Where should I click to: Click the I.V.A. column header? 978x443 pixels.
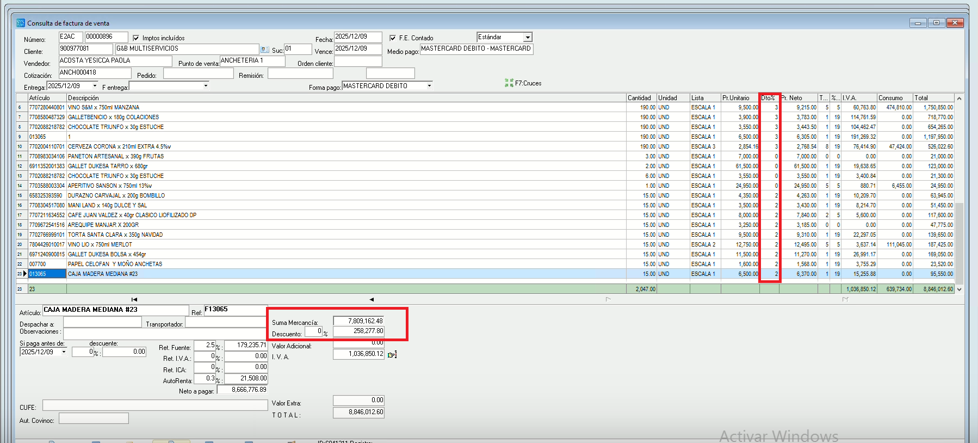859,98
